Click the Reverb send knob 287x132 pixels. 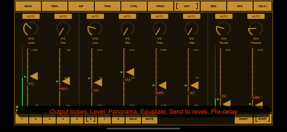click(224, 29)
